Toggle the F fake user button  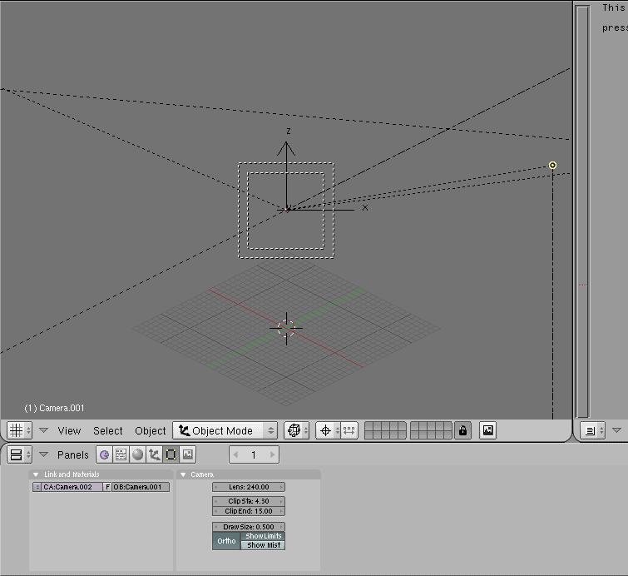pos(107,487)
